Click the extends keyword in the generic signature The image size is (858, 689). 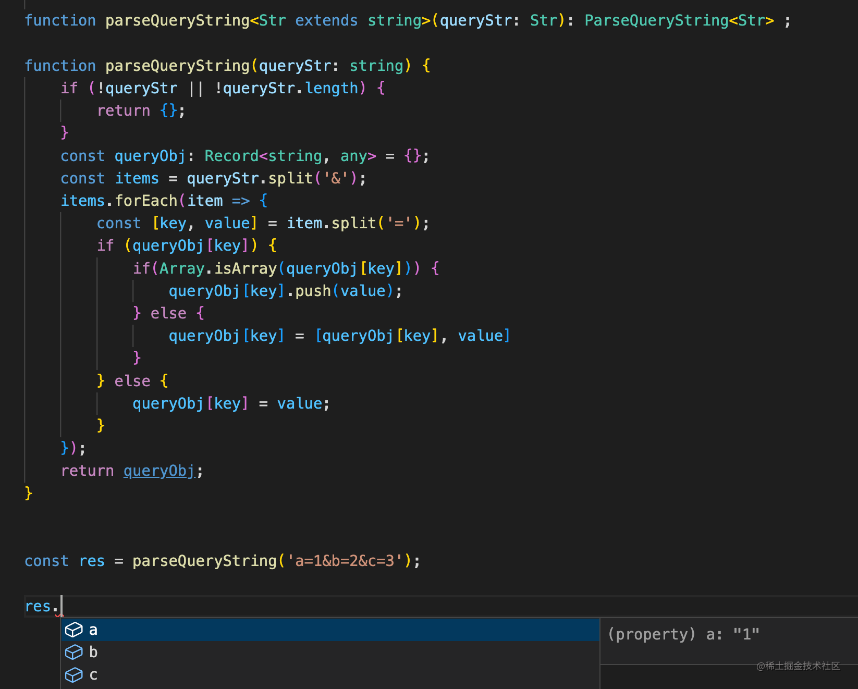point(326,20)
